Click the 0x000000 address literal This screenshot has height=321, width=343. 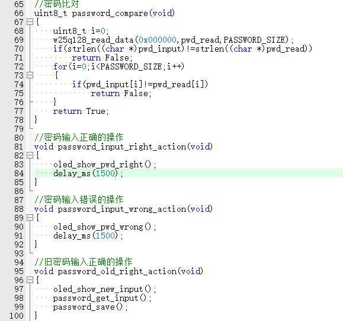click(x=157, y=40)
